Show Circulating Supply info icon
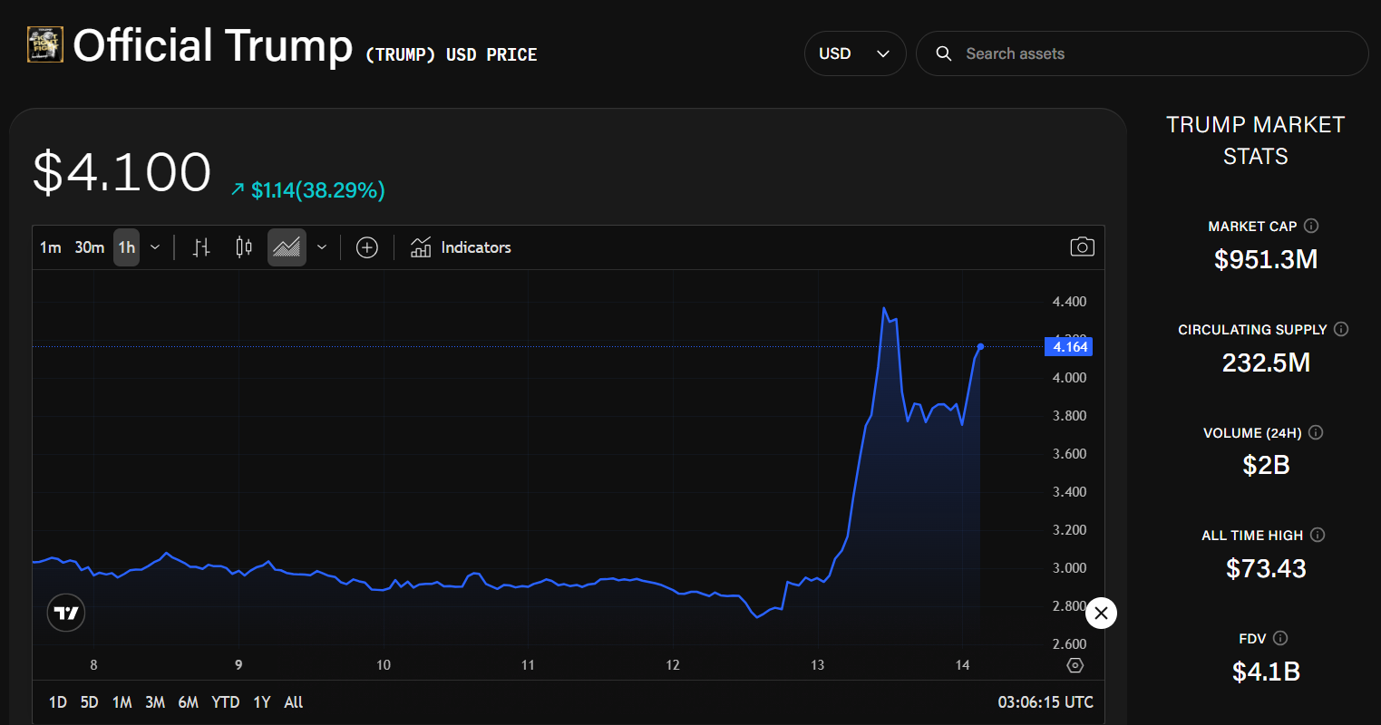1381x725 pixels. coord(1341,329)
